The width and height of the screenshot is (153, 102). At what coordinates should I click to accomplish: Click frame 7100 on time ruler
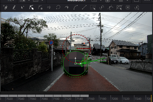coord(56,99)
